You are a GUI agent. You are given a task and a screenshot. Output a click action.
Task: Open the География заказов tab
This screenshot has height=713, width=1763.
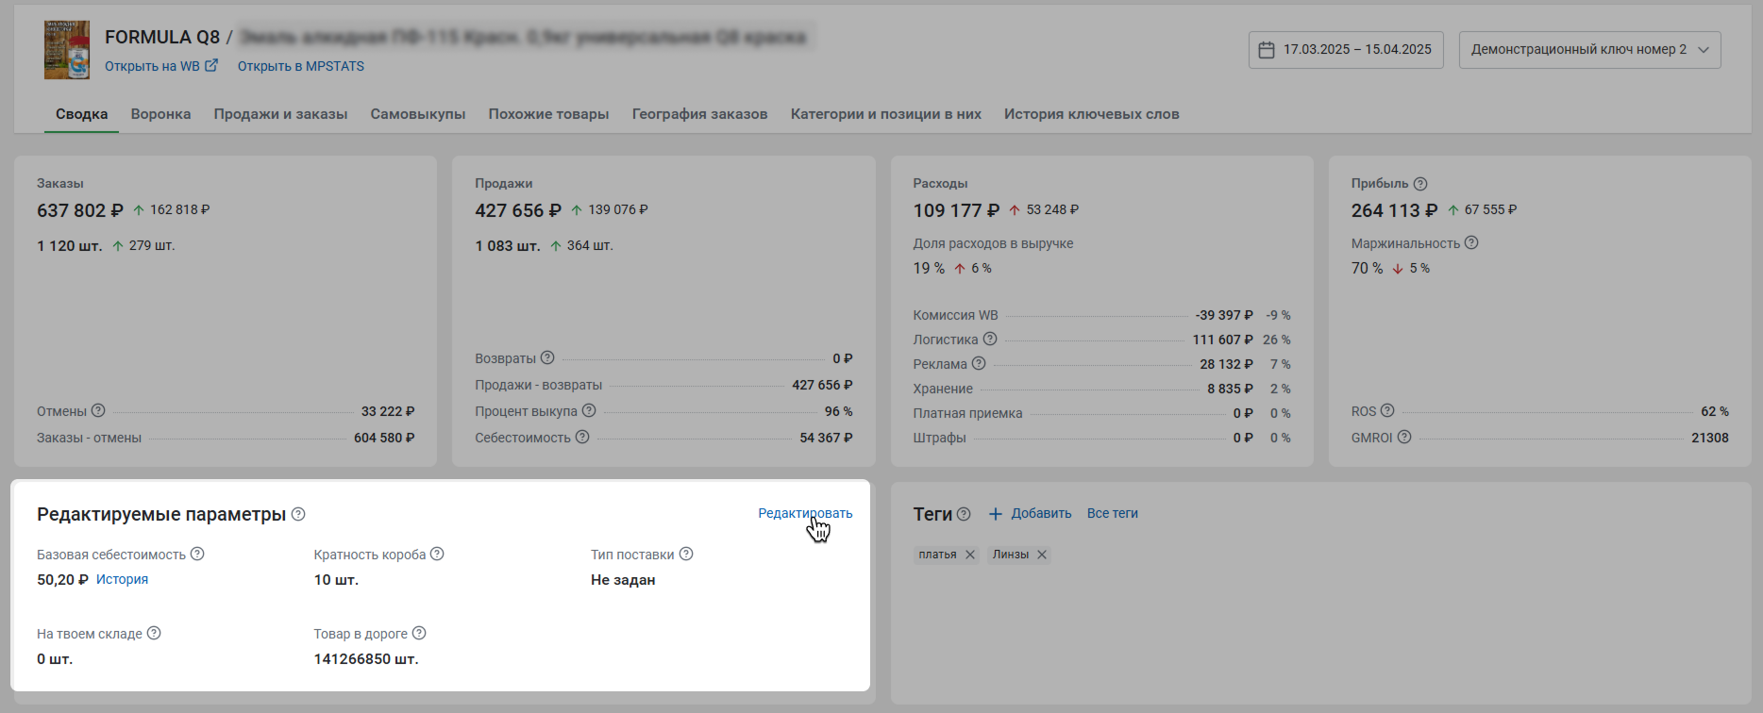(x=699, y=114)
